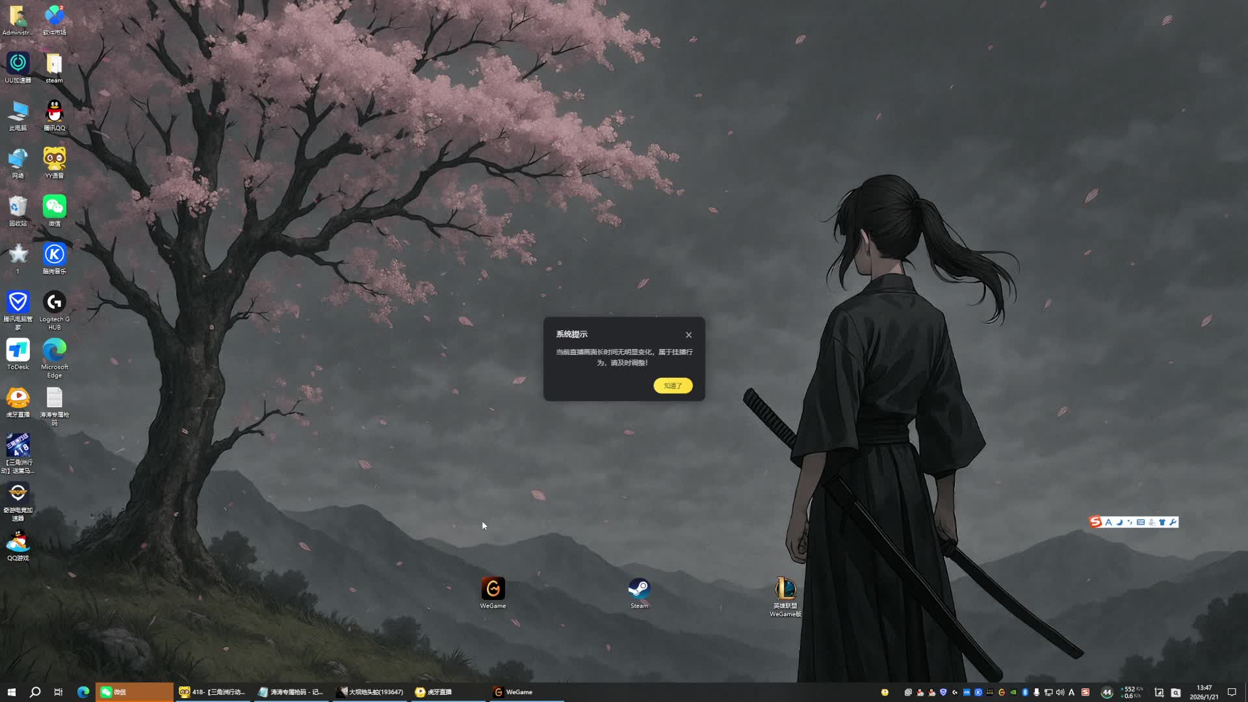Open the WeGame desktop shortcut
This screenshot has width=1248, height=702.
pos(493,589)
